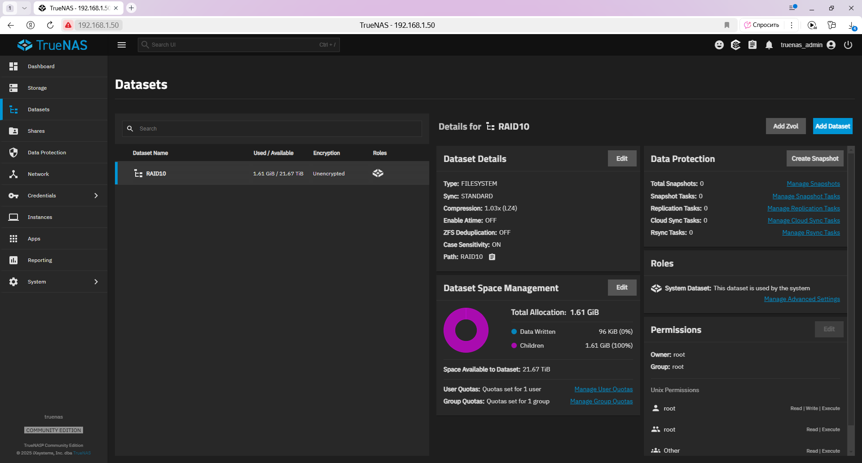Click the TrueNAS logo
This screenshot has height=463, width=862.
coord(53,45)
